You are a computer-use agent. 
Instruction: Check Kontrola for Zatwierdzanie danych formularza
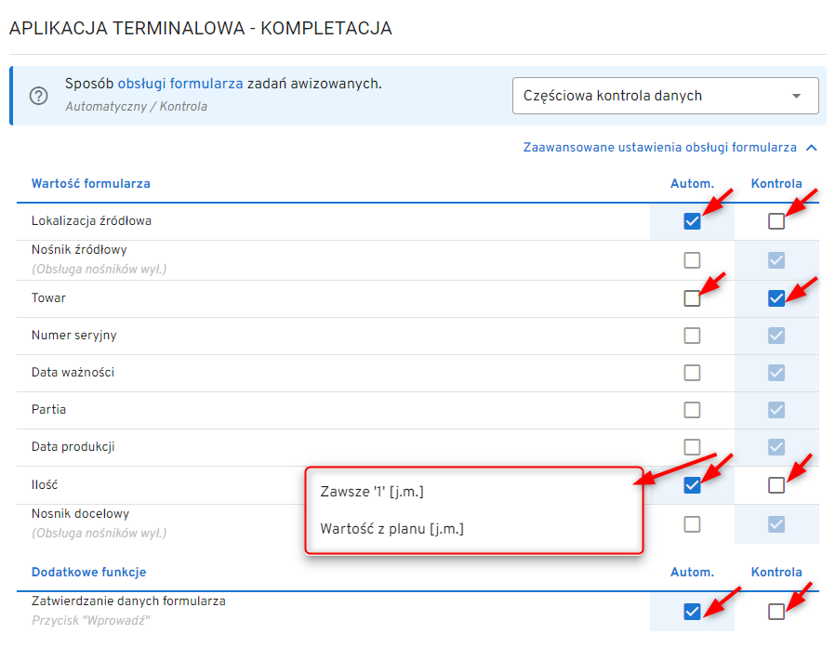click(776, 611)
